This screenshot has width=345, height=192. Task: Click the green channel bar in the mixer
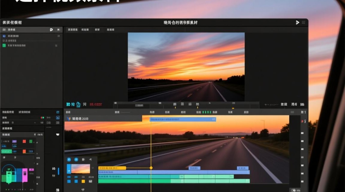pyautogui.click(x=9, y=177)
